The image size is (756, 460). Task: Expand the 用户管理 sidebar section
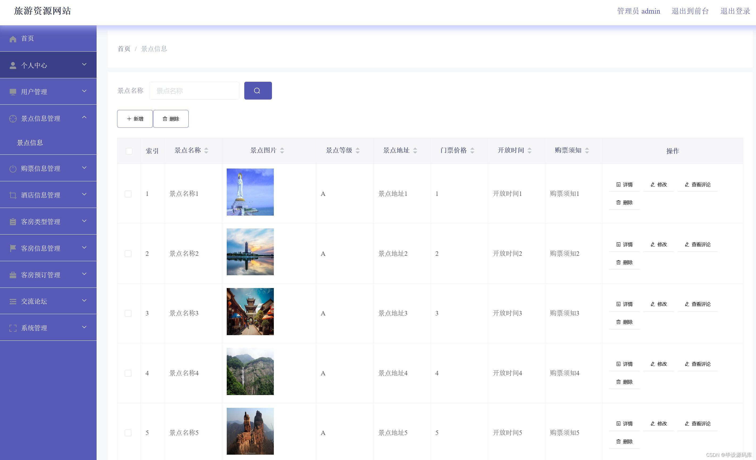click(x=48, y=92)
